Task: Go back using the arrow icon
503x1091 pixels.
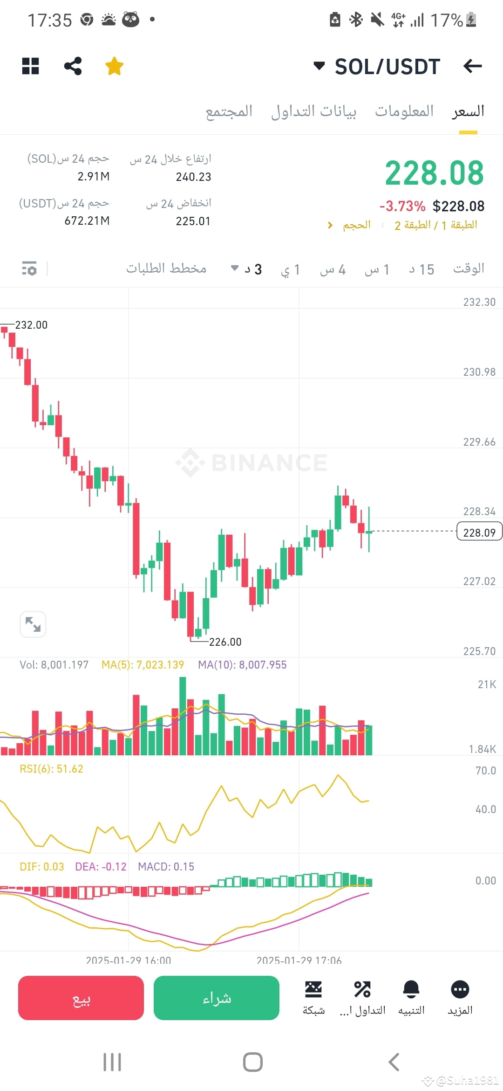Action: pos(472,66)
